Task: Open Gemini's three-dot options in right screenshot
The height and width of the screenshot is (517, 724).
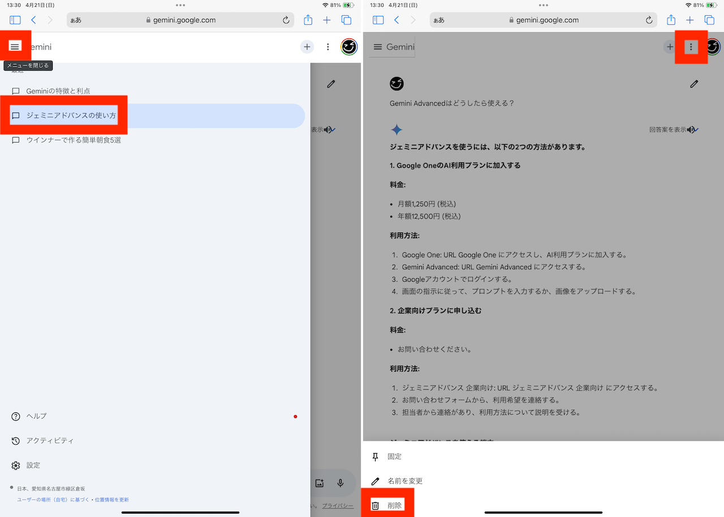Action: coord(691,47)
